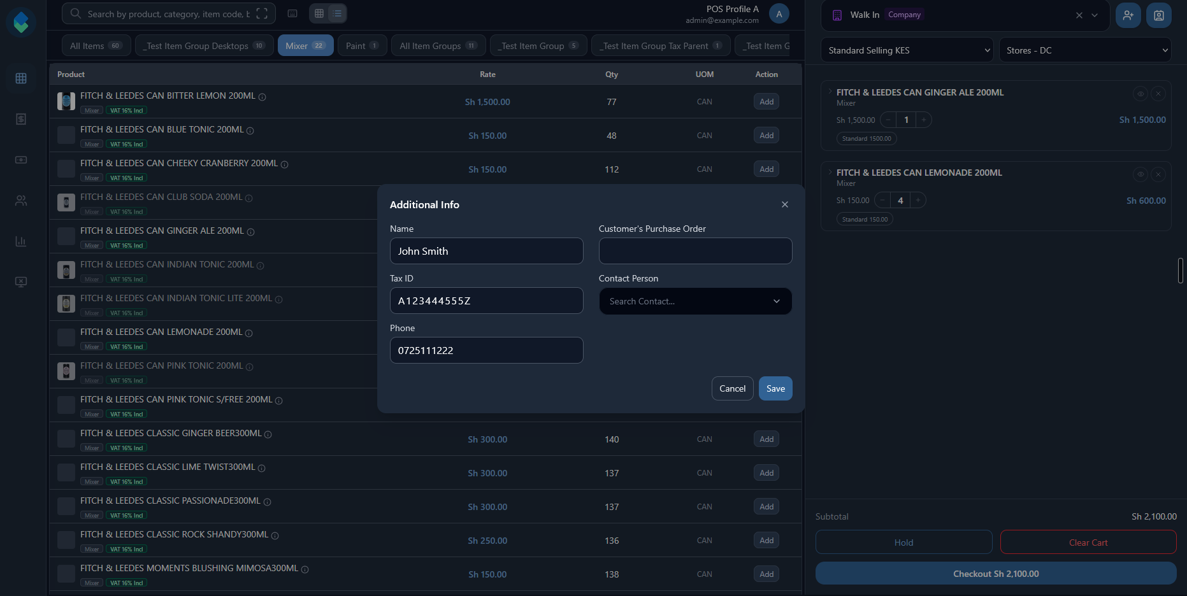Close the Additional Info dialog
The image size is (1187, 596).
pos(785,204)
